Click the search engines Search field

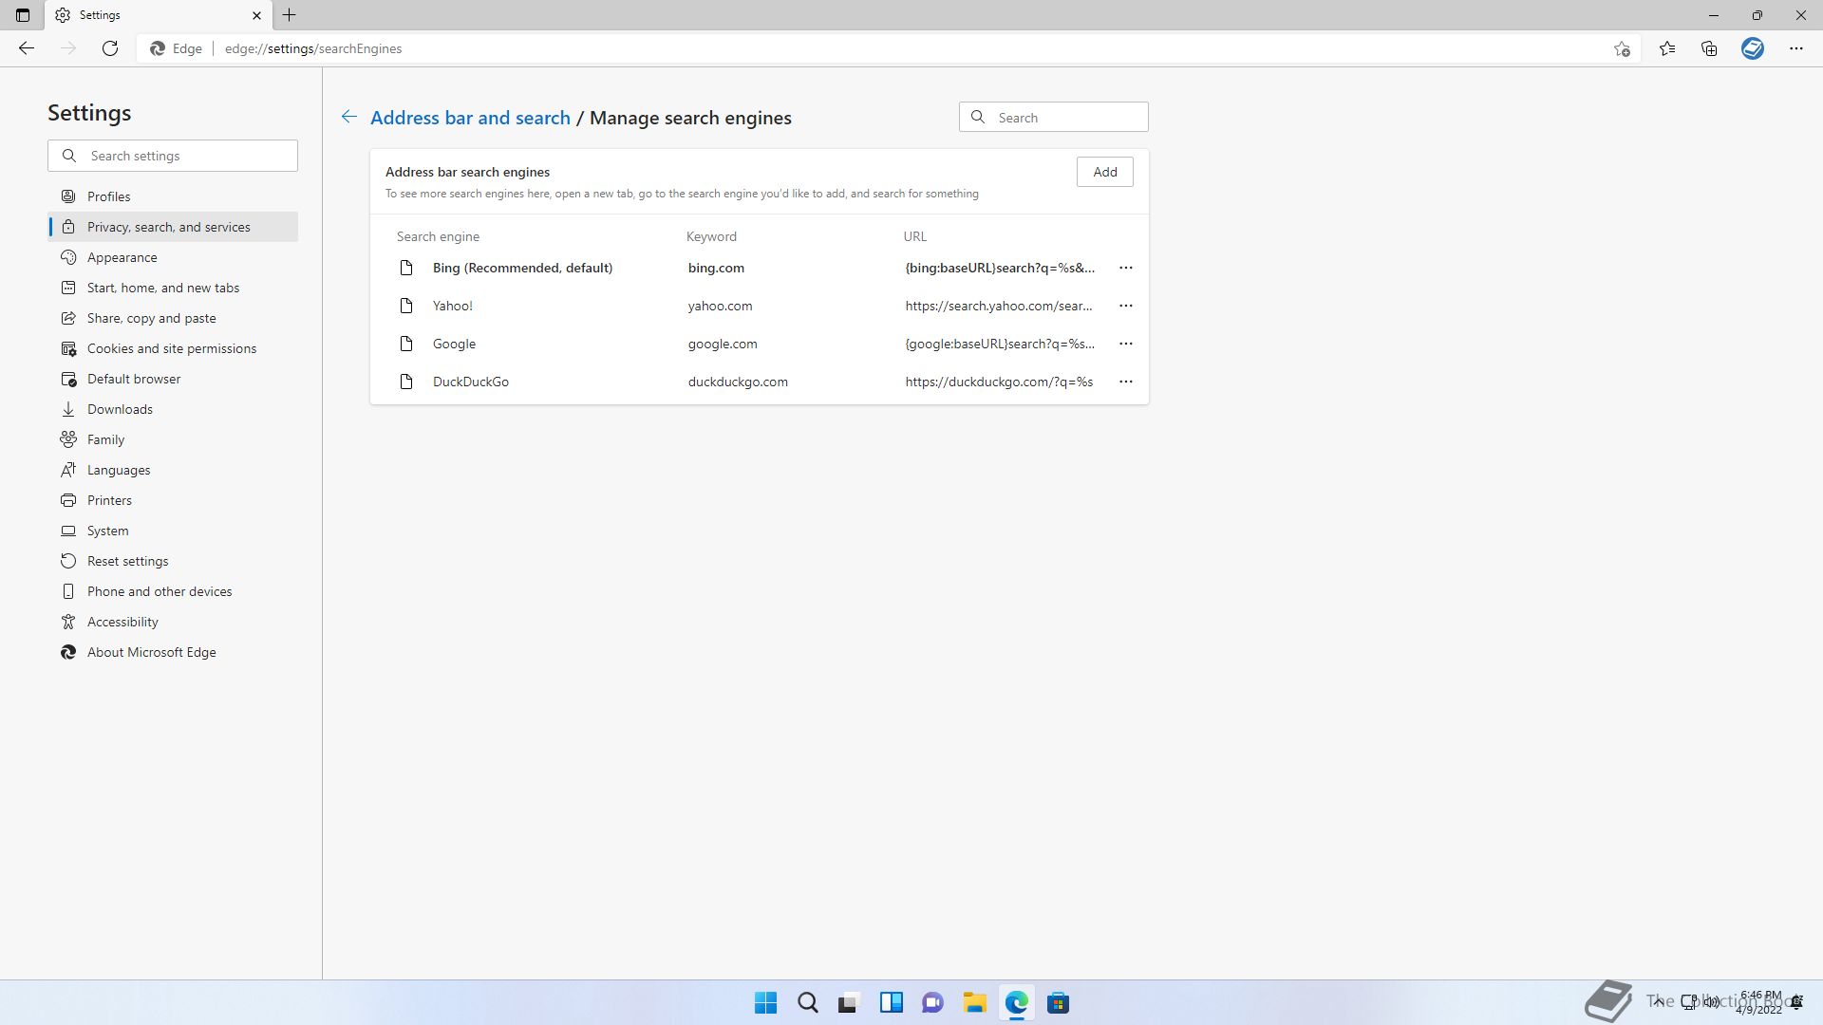click(1054, 118)
